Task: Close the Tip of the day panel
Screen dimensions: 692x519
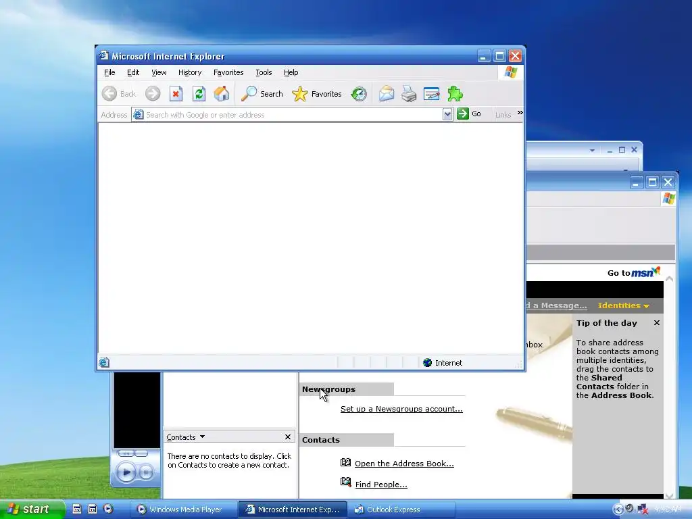Action: (x=657, y=322)
